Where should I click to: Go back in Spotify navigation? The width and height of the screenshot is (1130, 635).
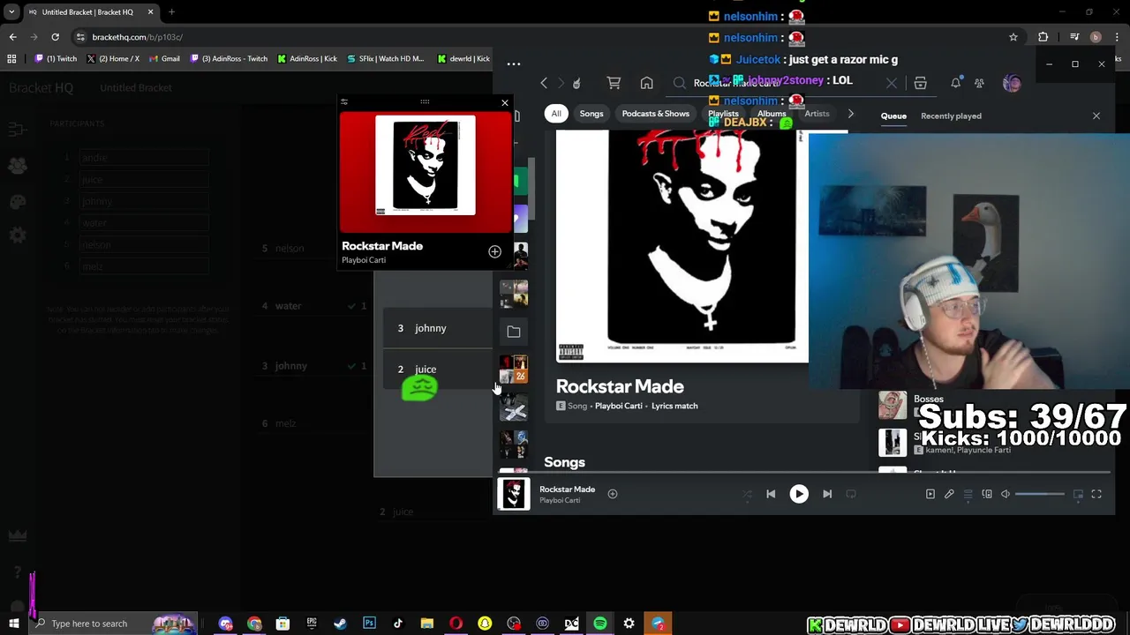[x=544, y=83]
